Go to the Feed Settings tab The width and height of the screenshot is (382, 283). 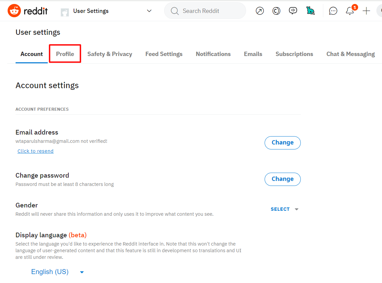pos(164,54)
